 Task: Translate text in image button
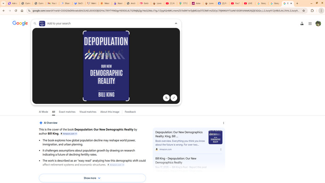pos(166,98)
